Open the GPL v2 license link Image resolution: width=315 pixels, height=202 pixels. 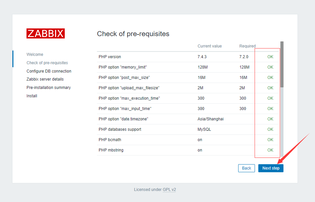point(169,190)
